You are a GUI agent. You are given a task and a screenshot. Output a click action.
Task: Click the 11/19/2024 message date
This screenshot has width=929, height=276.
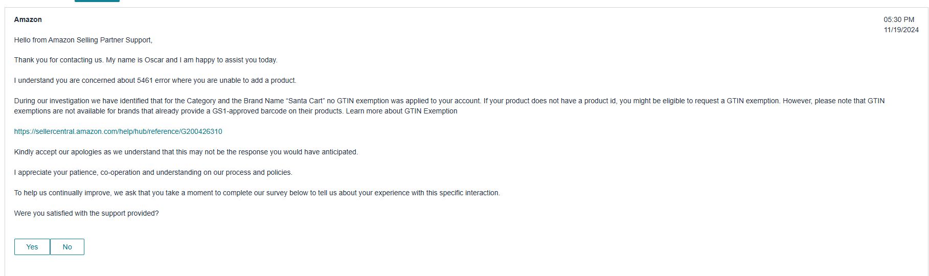tap(901, 30)
